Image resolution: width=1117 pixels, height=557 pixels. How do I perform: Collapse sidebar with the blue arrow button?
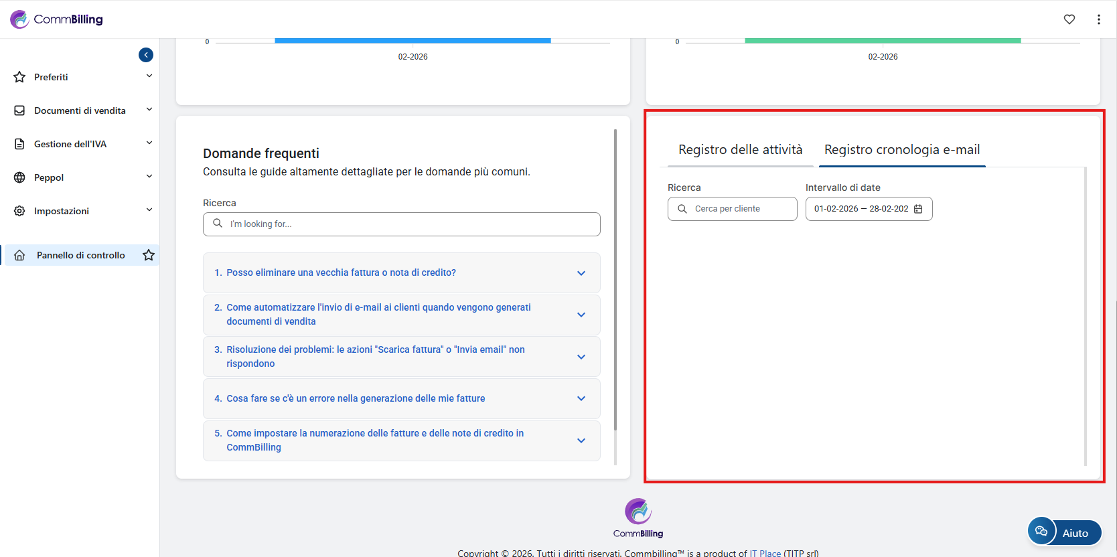(x=146, y=55)
